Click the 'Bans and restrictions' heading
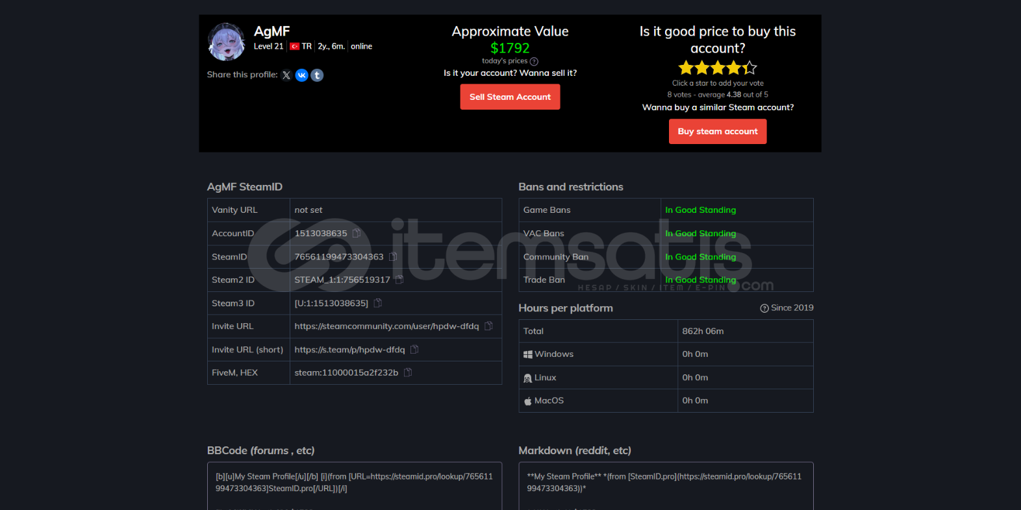 point(571,187)
